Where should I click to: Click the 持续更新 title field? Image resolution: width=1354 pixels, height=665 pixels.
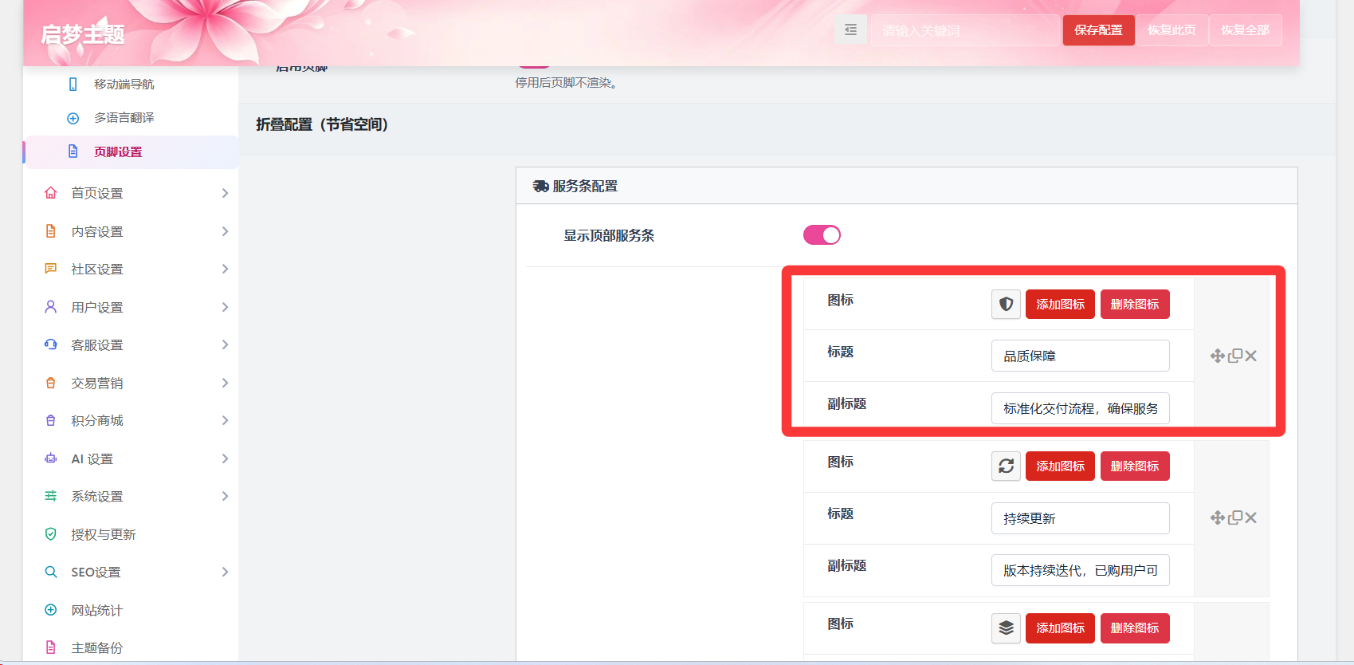pos(1080,518)
